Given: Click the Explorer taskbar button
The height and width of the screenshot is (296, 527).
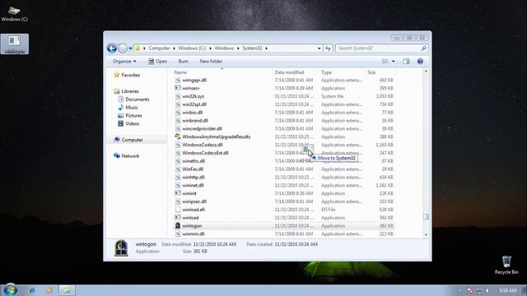Looking at the screenshot, I should (68, 290).
